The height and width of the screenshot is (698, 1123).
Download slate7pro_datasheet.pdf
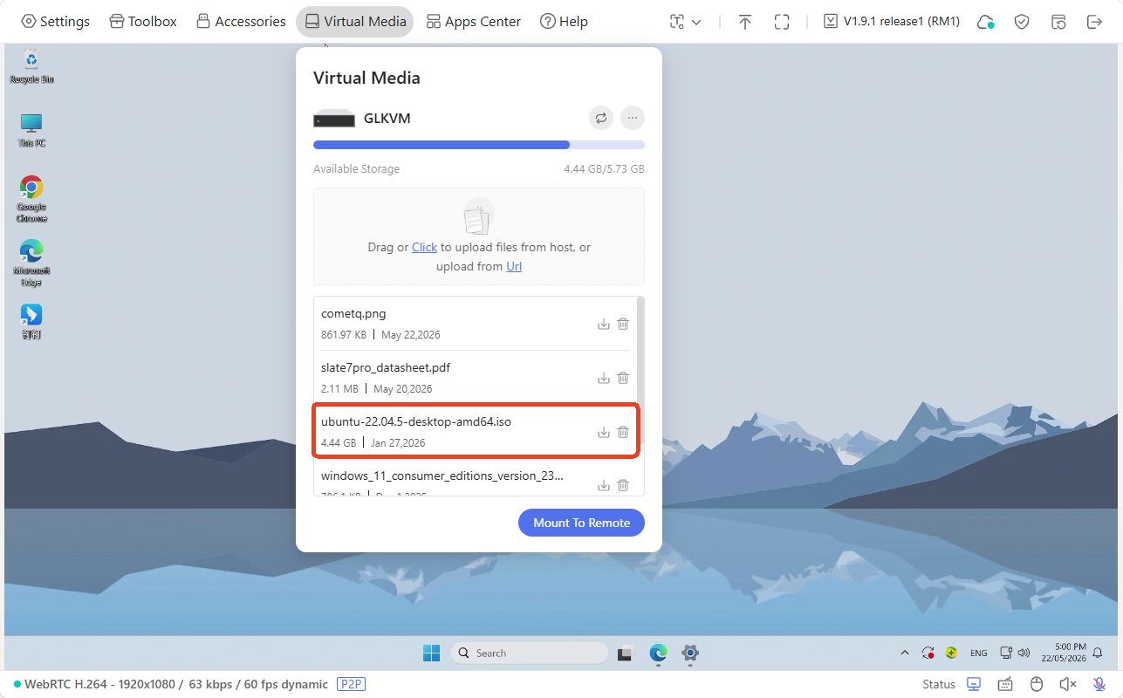tap(603, 378)
